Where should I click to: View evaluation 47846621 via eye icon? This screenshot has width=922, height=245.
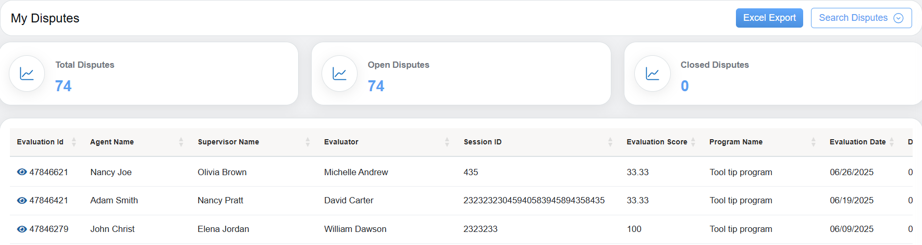(x=22, y=172)
